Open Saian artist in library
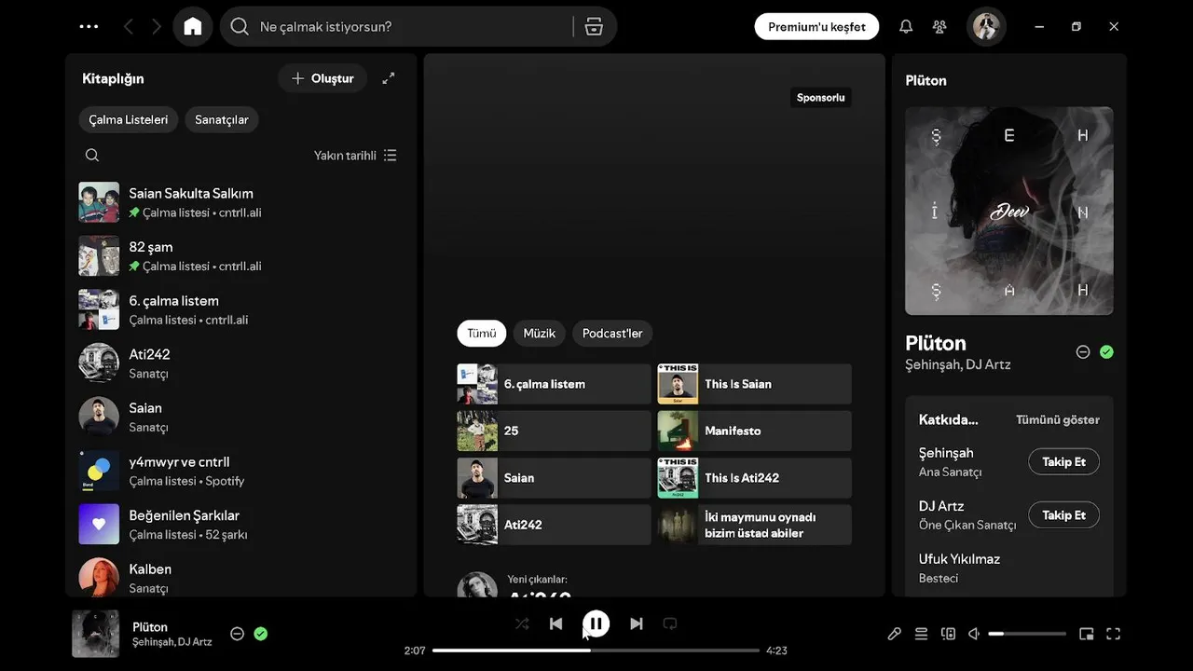The width and height of the screenshot is (1193, 671). point(240,417)
